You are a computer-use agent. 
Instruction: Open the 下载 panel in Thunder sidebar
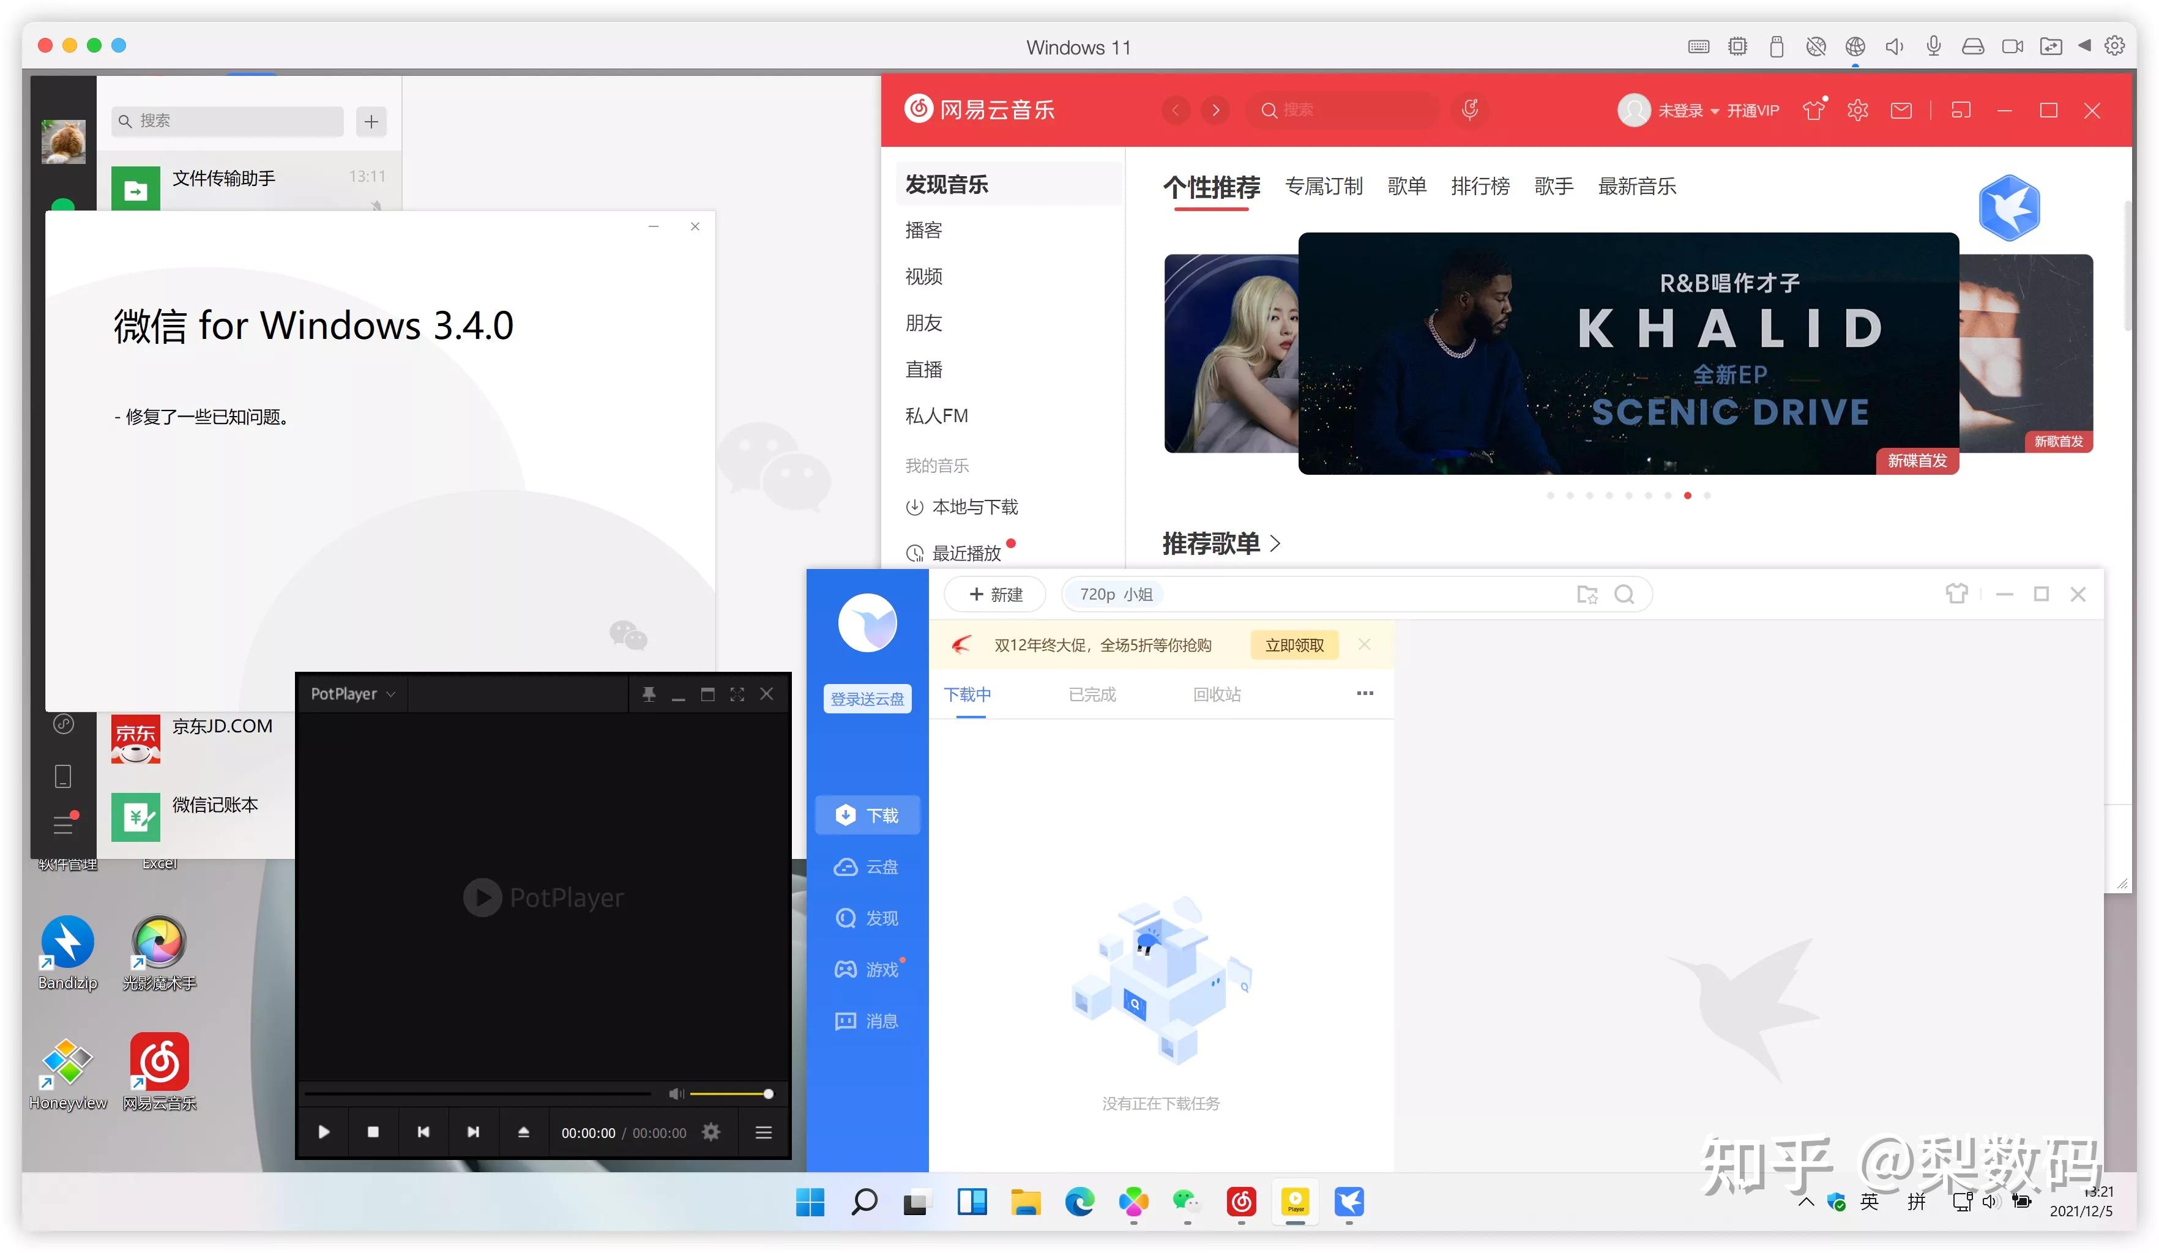tap(867, 814)
